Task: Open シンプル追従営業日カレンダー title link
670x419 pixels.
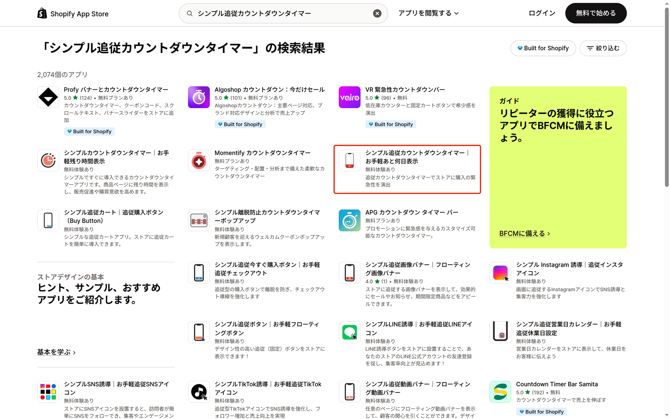Action: (569, 328)
